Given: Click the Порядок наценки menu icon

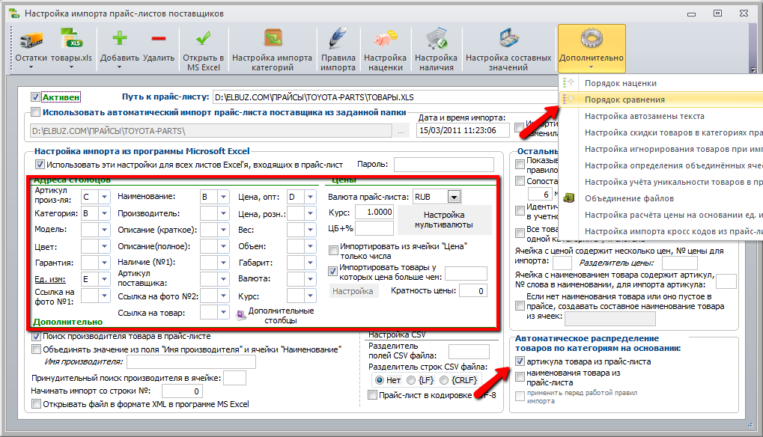Looking at the screenshot, I should (568, 82).
